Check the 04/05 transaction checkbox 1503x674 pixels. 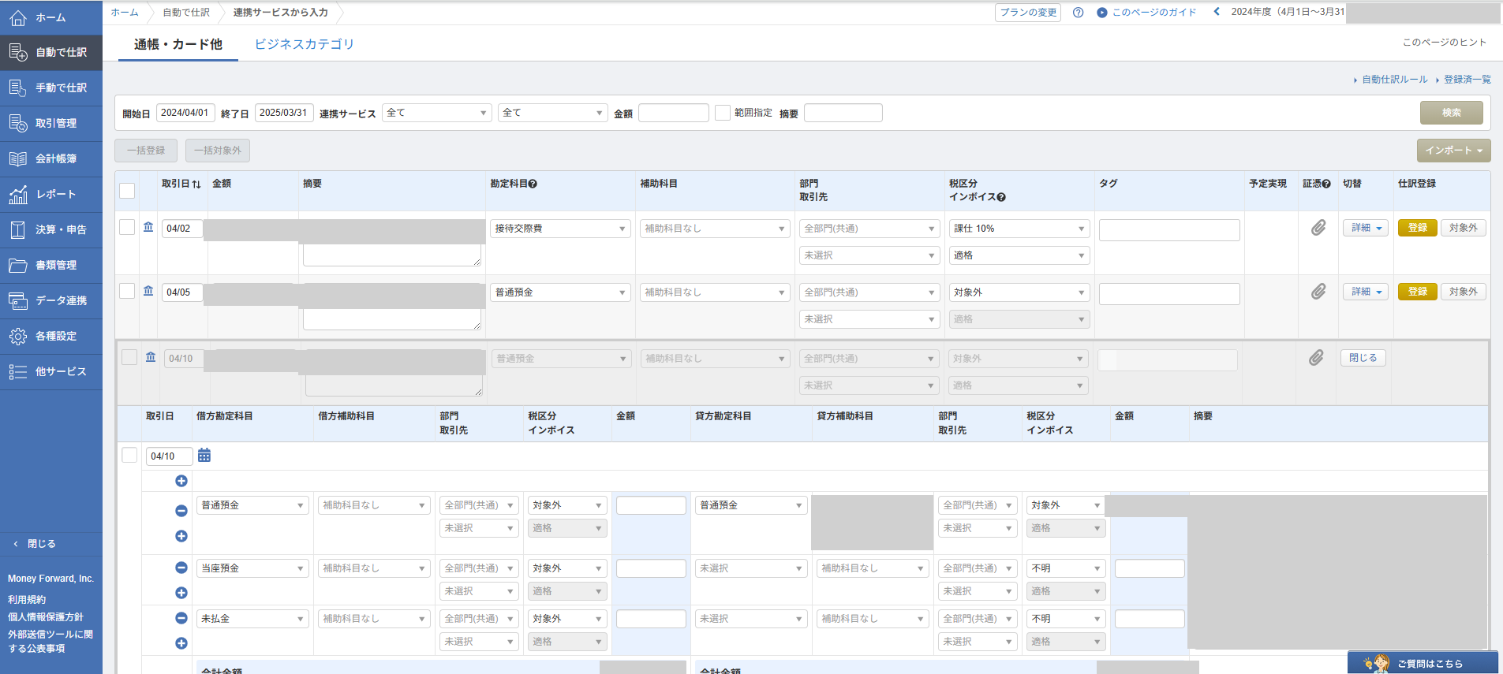[127, 291]
